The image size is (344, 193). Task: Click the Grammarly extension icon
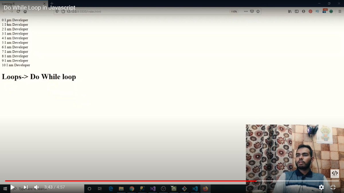click(x=331, y=11)
